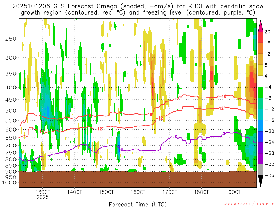The width and height of the screenshot is (277, 207).
Task: Click the purple 0 freezing label near 170CT
Action: point(176,137)
